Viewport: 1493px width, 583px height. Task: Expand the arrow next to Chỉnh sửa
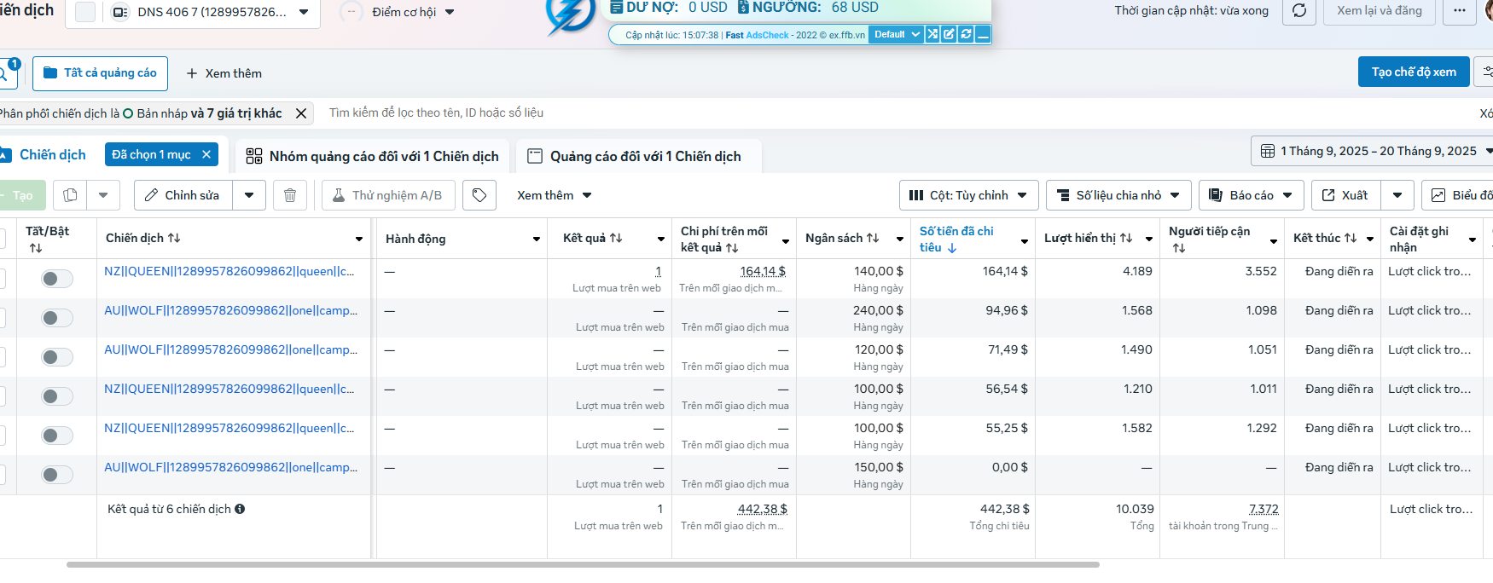(249, 195)
